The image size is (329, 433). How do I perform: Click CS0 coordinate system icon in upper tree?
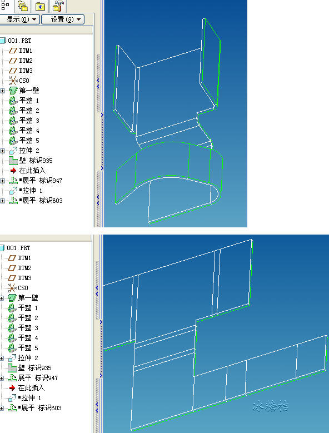13,81
